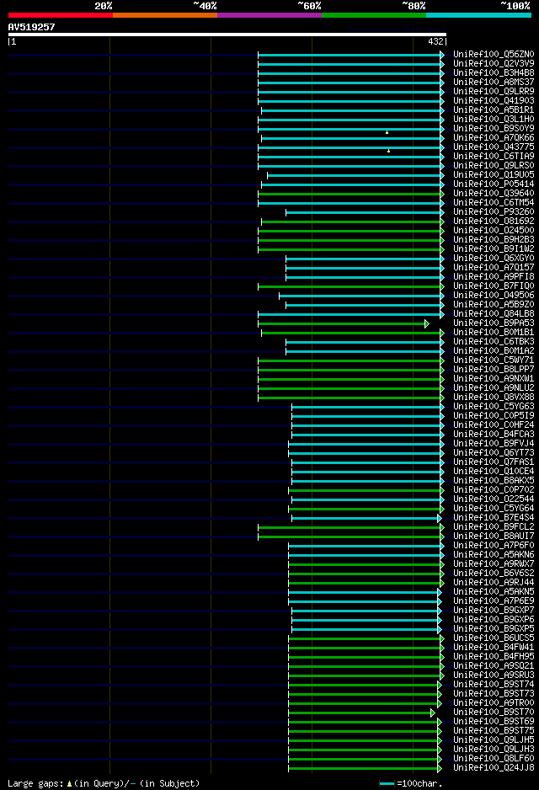Click the UniRef100_B0M1B1 label

(x=494, y=333)
